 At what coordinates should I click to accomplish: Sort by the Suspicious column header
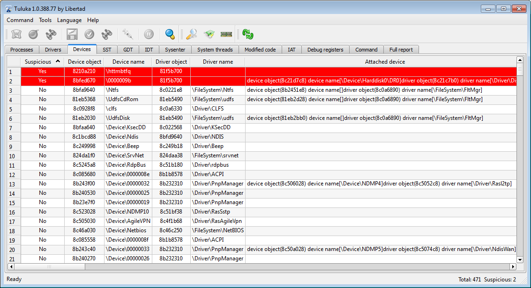[42, 62]
